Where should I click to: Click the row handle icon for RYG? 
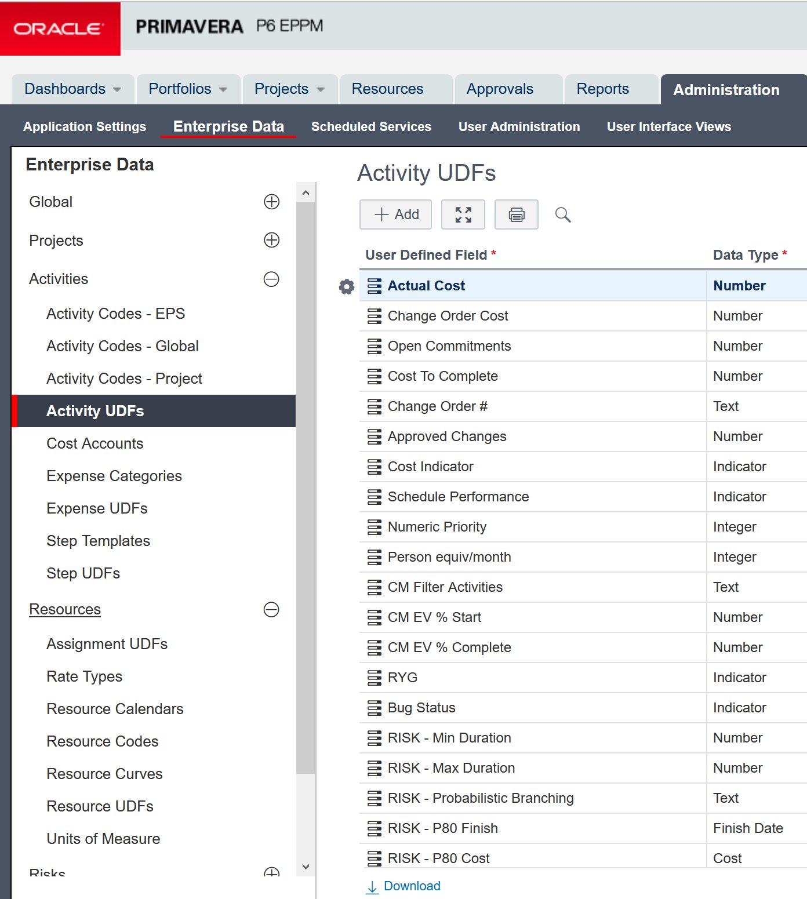pyautogui.click(x=375, y=678)
